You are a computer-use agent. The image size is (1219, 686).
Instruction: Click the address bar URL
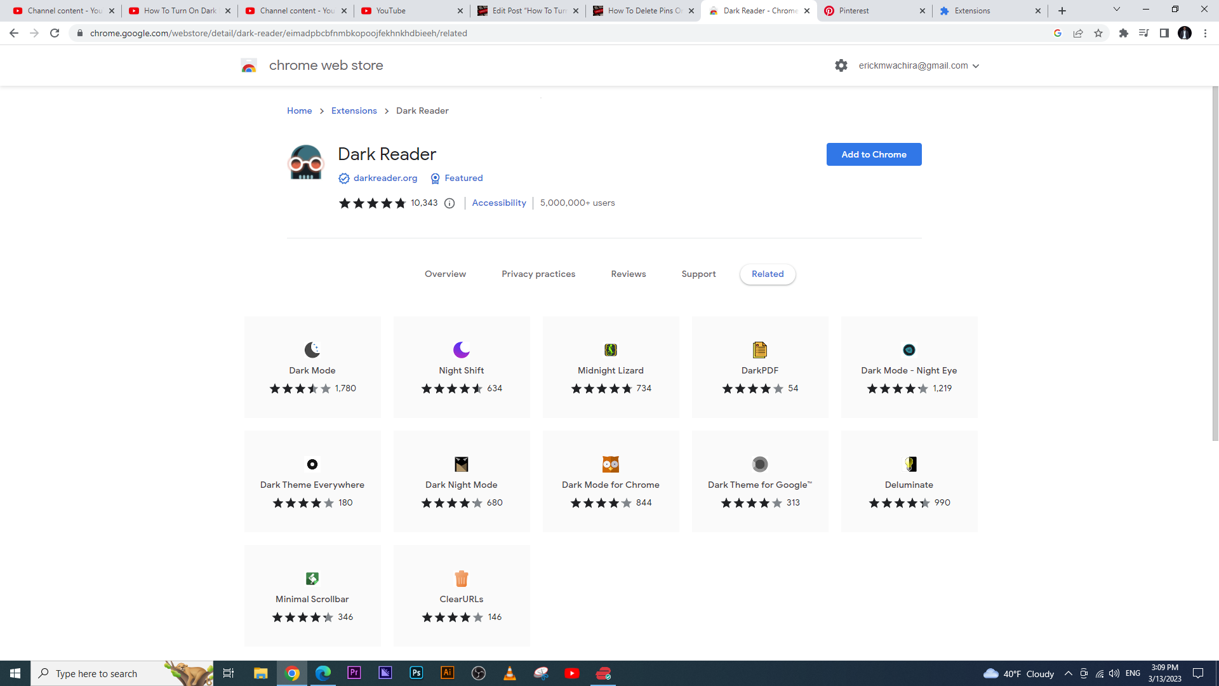pyautogui.click(x=278, y=33)
